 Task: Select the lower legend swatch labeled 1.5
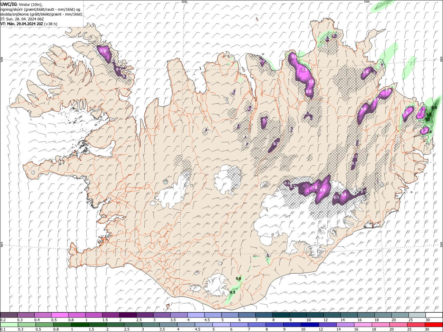point(98,325)
